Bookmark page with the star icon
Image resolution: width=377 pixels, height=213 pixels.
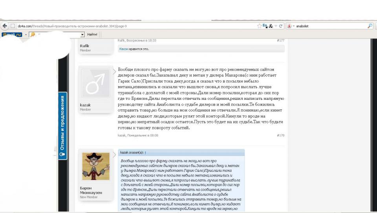click(259, 26)
